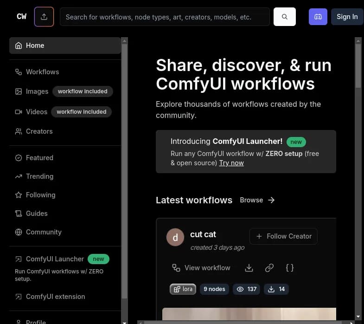The width and height of the screenshot is (364, 324).
Task: Click the main page scrollbar down arrow
Action: (358, 317)
